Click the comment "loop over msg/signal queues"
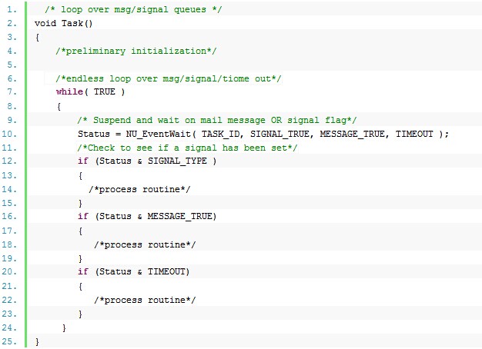Image resolution: width=482 pixels, height=349 pixels. (x=133, y=9)
